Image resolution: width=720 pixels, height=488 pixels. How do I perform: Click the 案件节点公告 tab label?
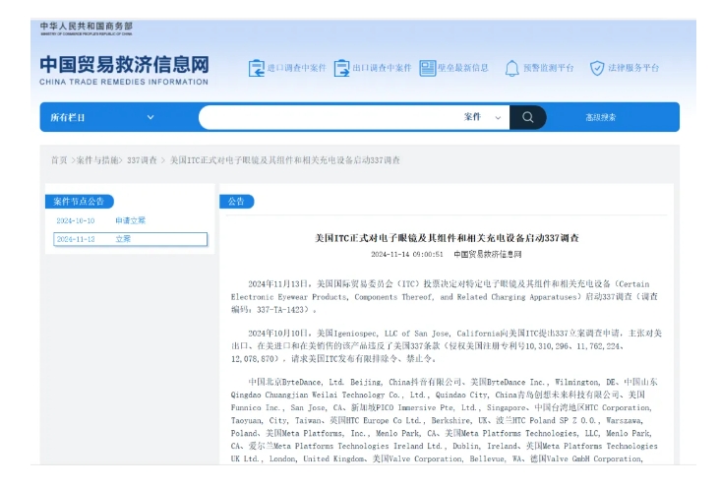point(79,202)
